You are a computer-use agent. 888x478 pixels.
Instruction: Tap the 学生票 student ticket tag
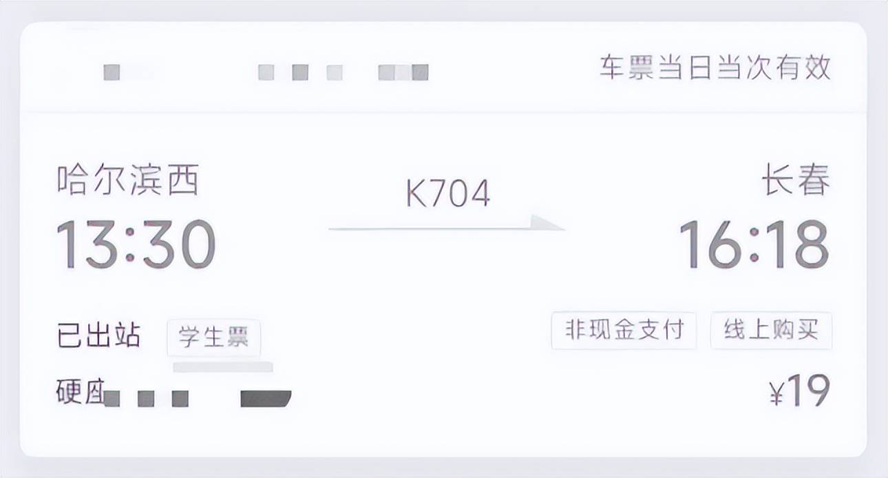213,337
